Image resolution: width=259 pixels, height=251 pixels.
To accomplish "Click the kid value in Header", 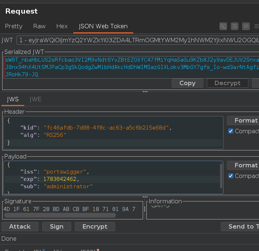I will (x=106, y=128).
